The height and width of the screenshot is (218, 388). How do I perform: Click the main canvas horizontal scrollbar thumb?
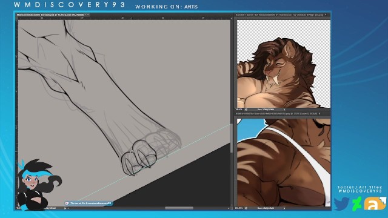pos(179,208)
